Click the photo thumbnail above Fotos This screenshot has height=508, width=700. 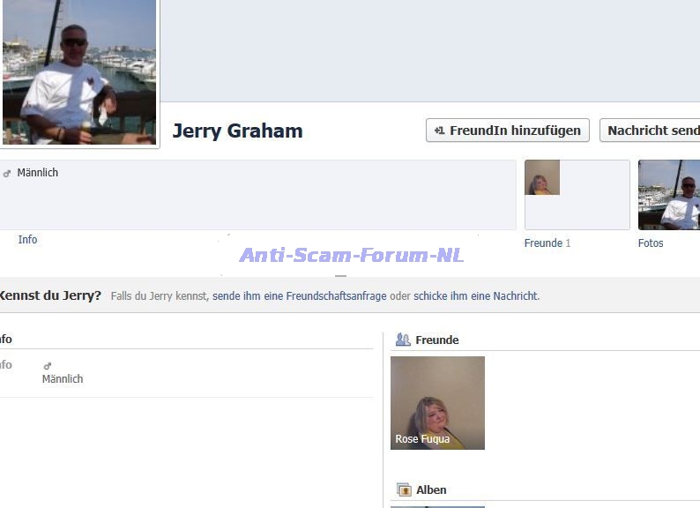coord(668,195)
